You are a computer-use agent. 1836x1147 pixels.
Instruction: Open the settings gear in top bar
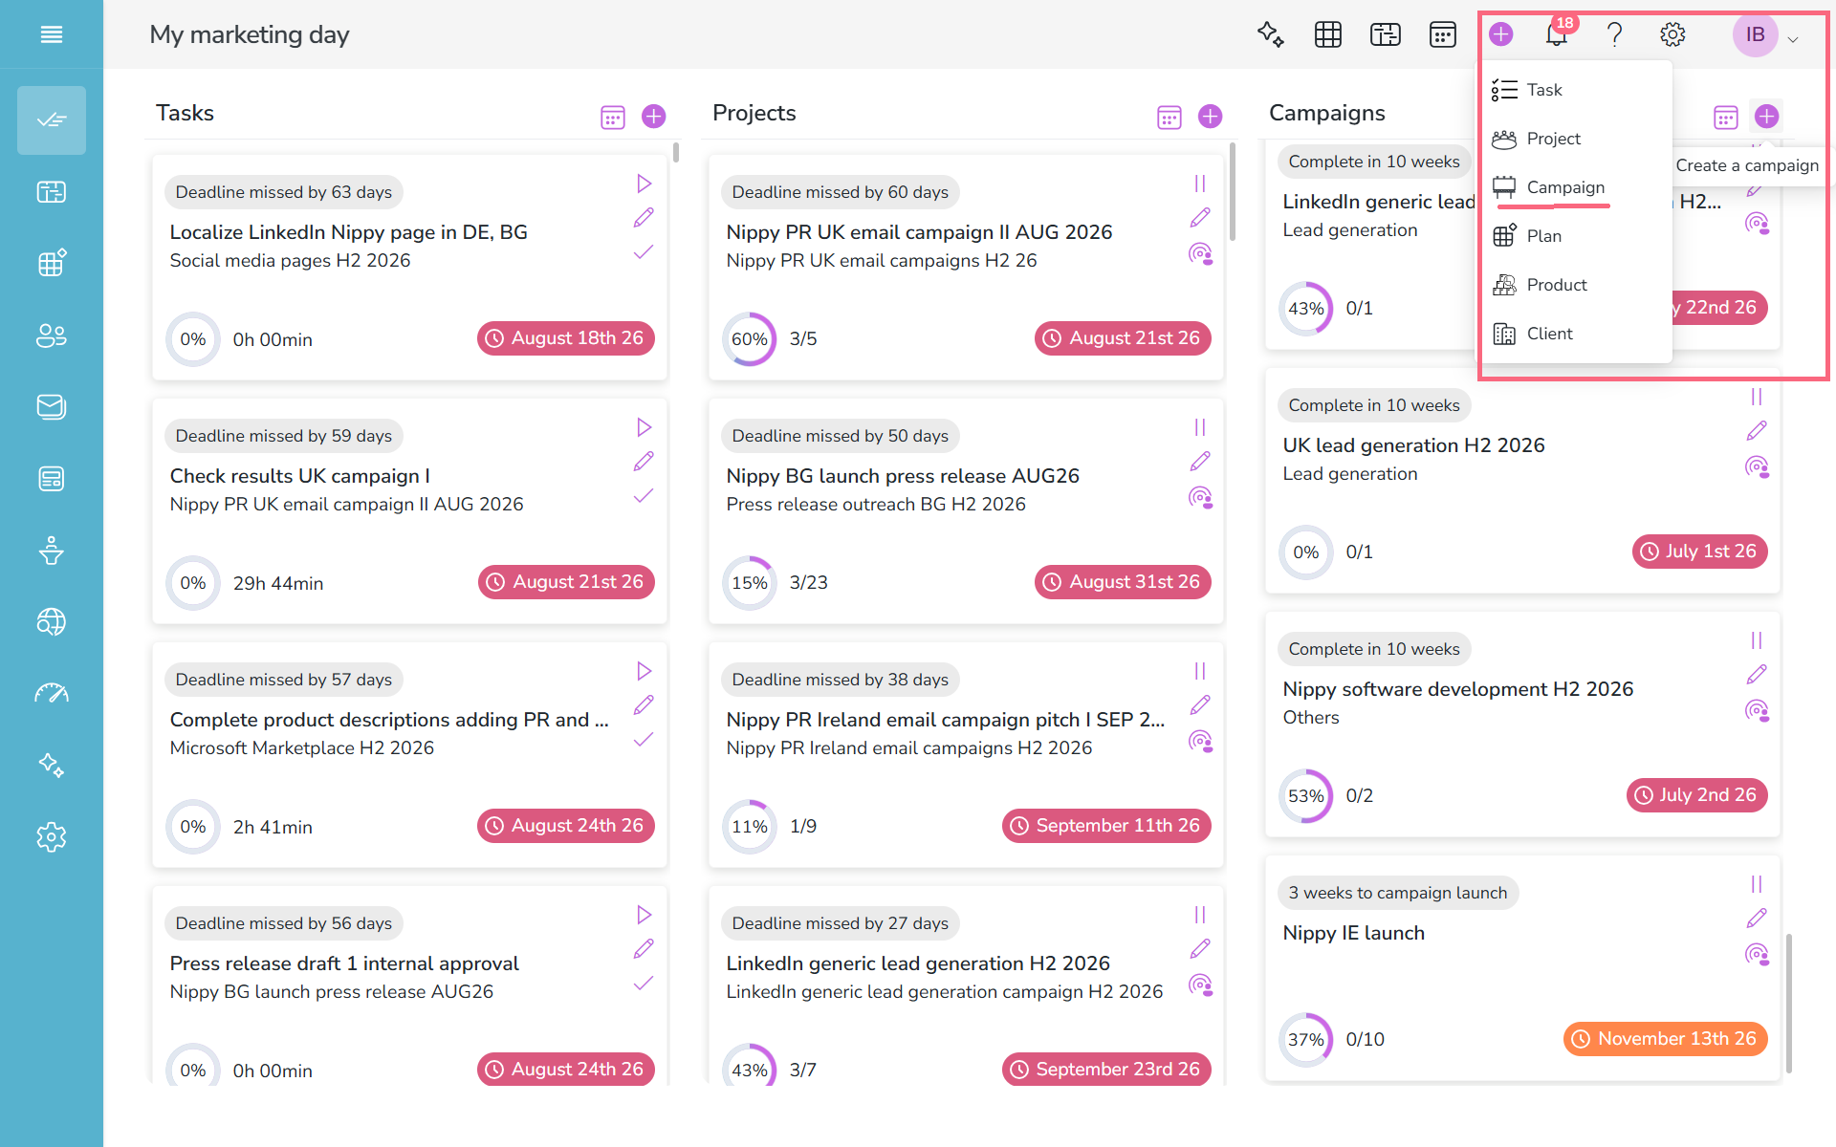pos(1672,34)
